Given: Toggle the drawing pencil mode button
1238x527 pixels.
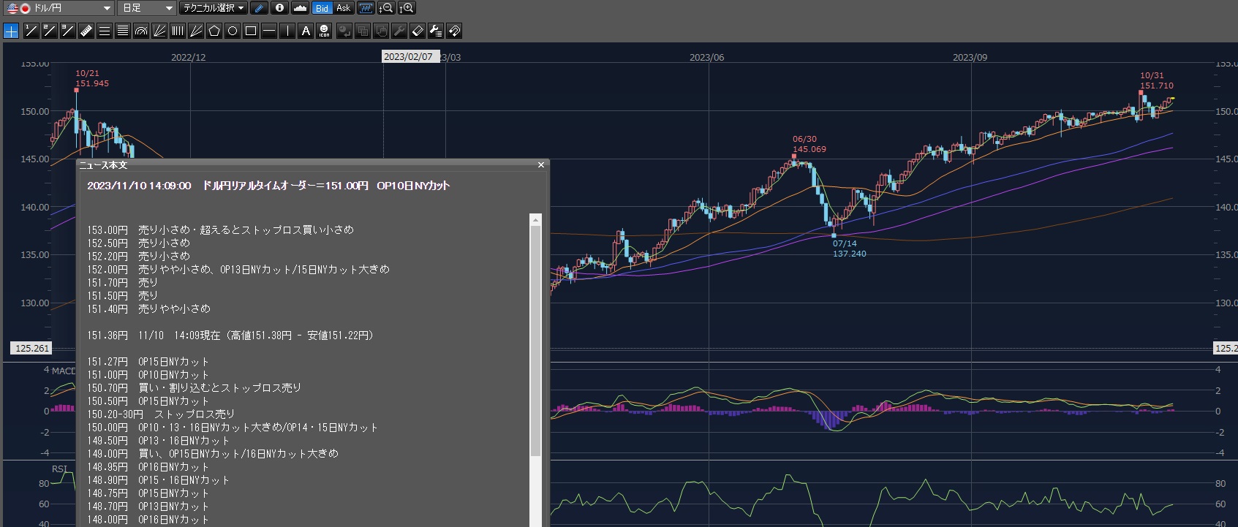Looking at the screenshot, I should 259,8.
